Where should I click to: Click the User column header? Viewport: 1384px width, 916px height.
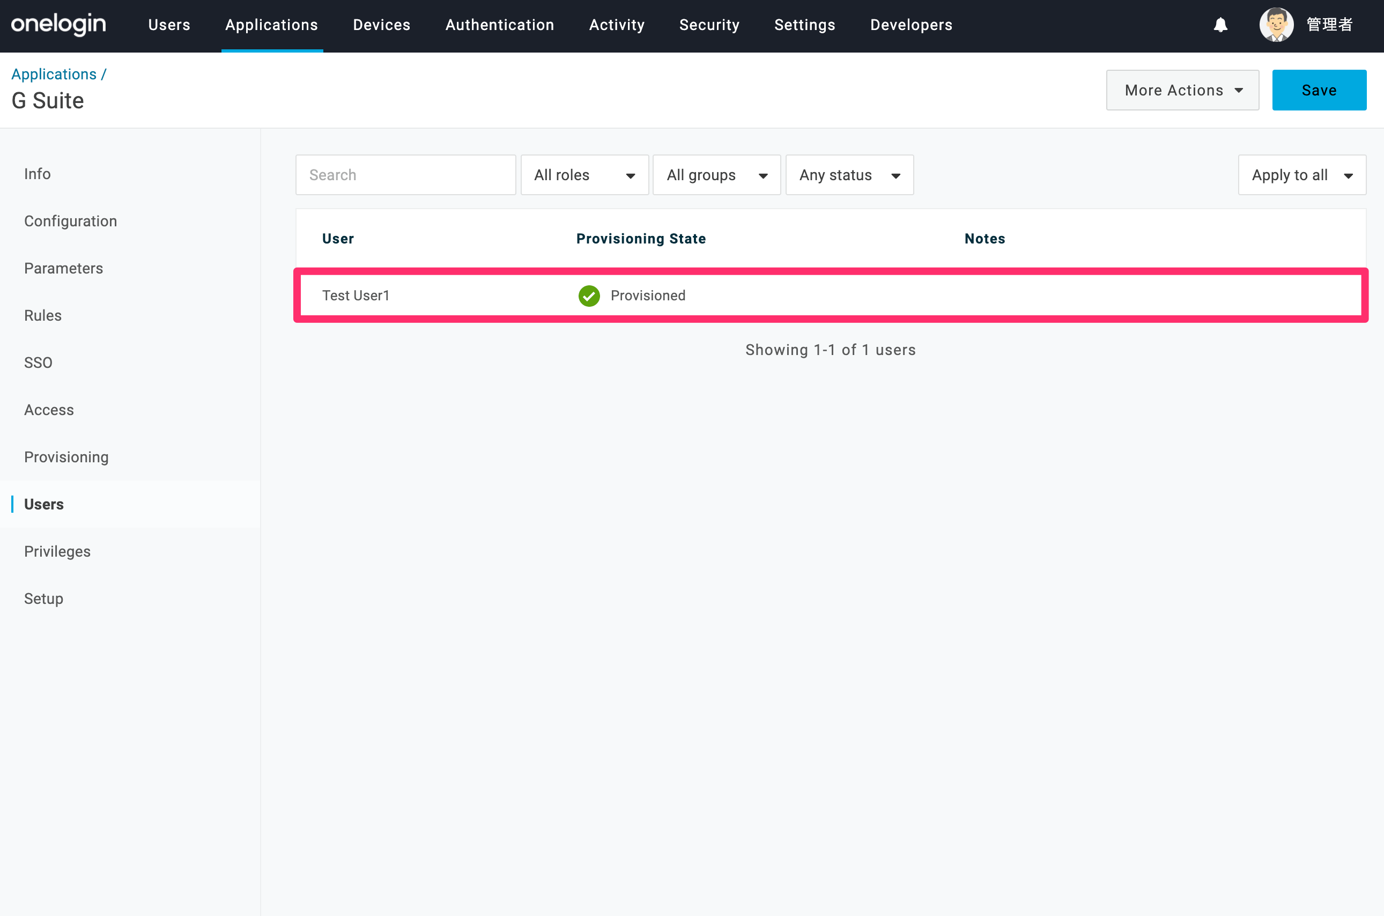[338, 238]
